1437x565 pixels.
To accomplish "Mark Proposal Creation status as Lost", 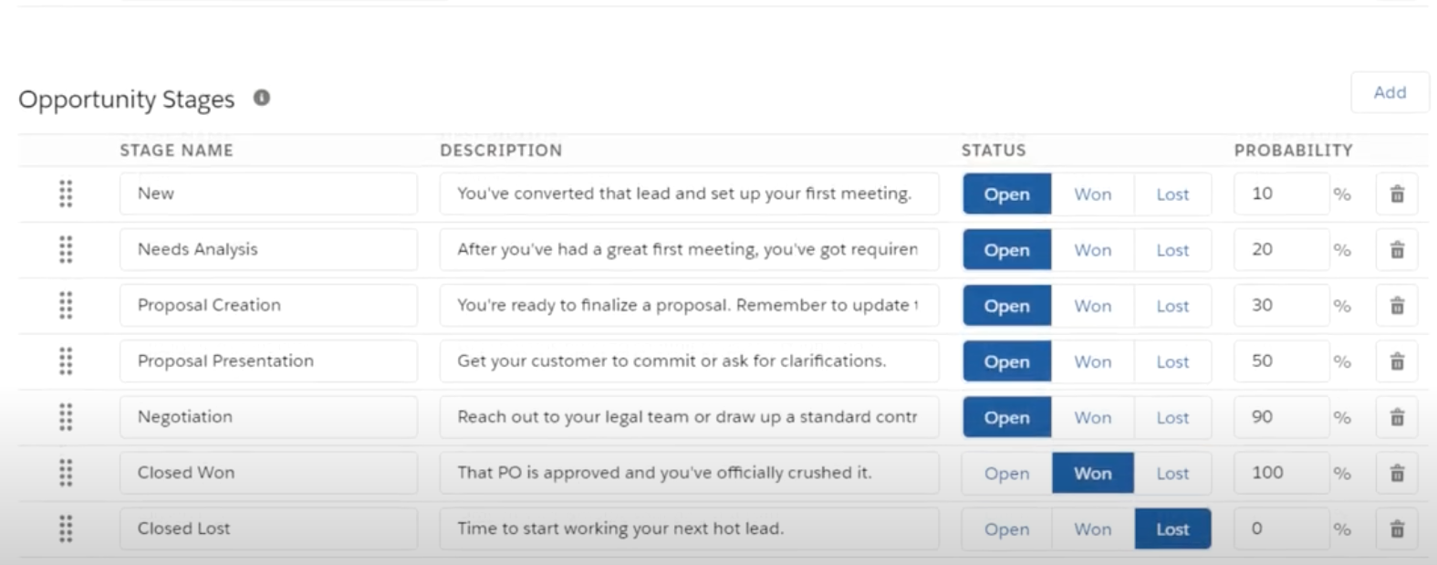I will tap(1172, 306).
